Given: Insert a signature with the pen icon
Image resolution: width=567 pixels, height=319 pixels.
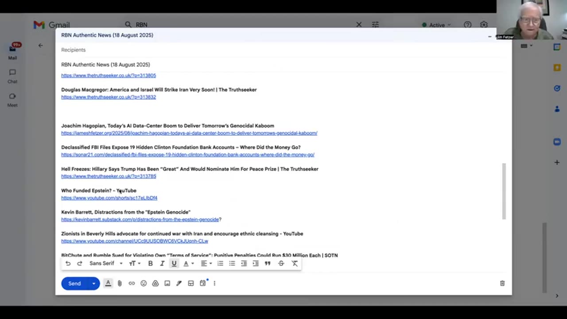Looking at the screenshot, I should pos(179,283).
